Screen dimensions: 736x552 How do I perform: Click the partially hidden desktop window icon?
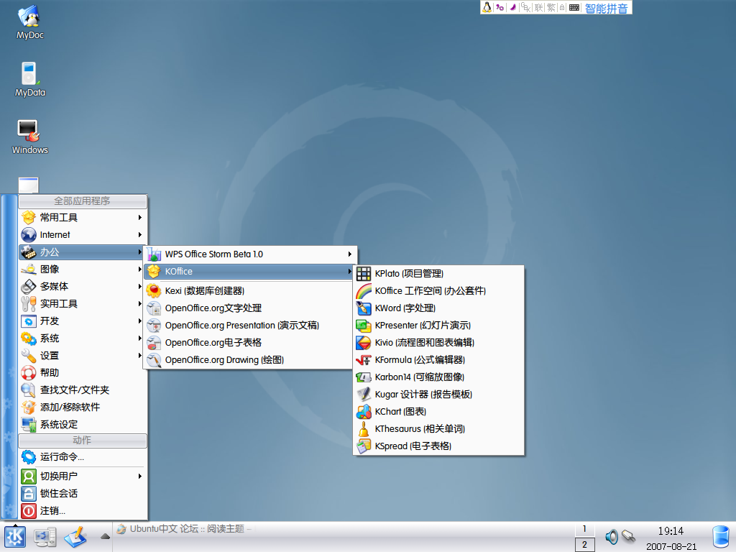(x=28, y=185)
